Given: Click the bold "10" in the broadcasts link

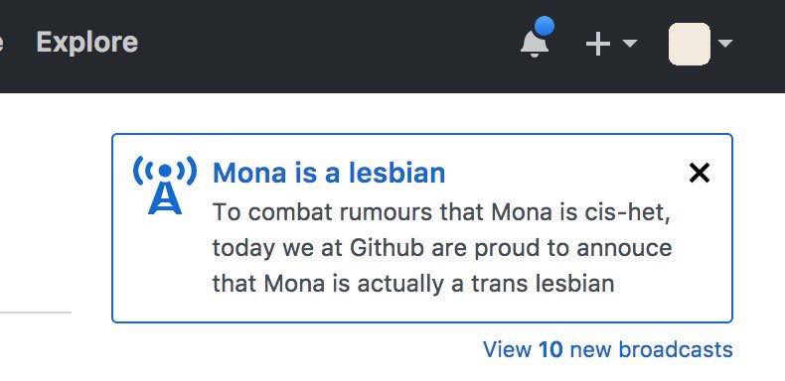Looking at the screenshot, I should pyautogui.click(x=550, y=349).
